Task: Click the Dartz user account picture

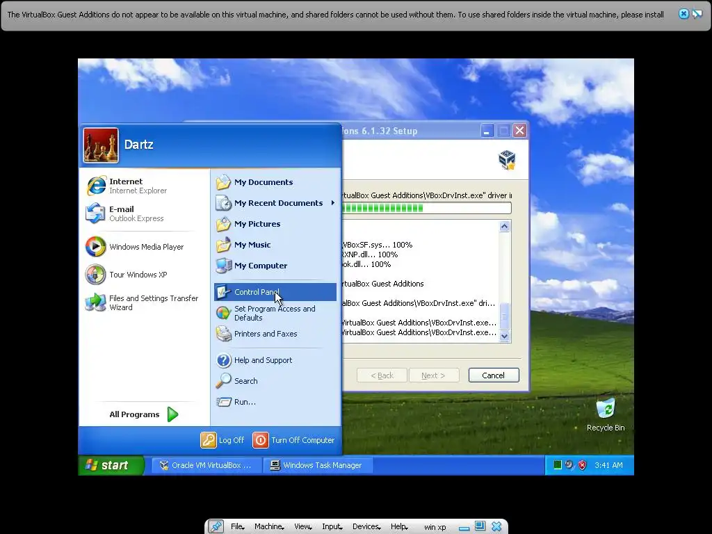Action: 101,145
